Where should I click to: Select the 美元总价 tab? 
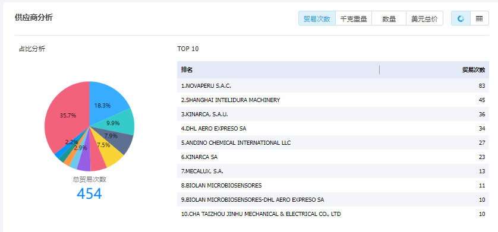[425, 19]
